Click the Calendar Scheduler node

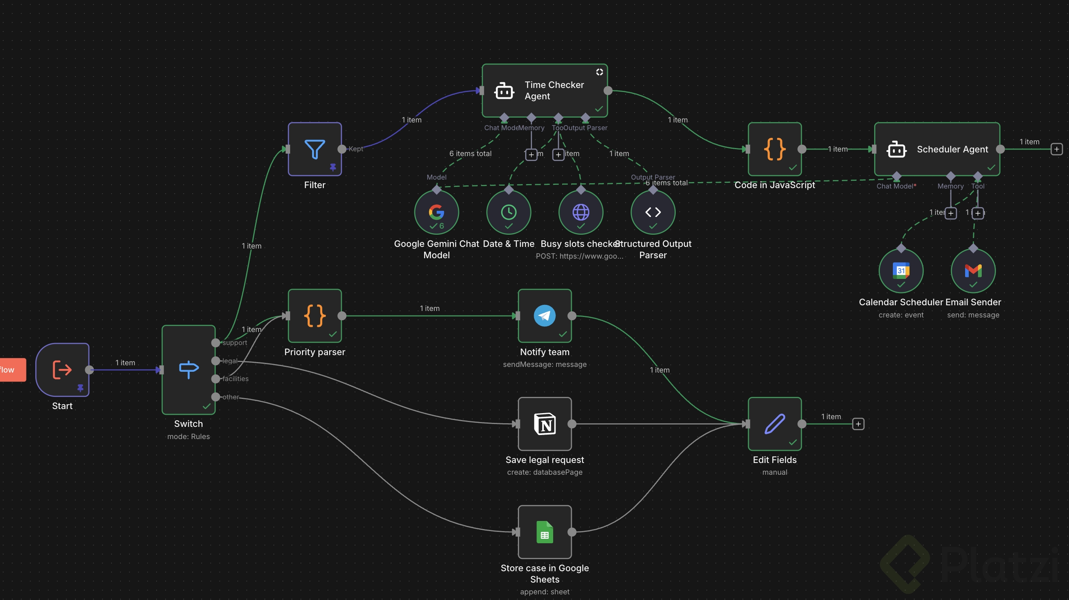pos(901,271)
